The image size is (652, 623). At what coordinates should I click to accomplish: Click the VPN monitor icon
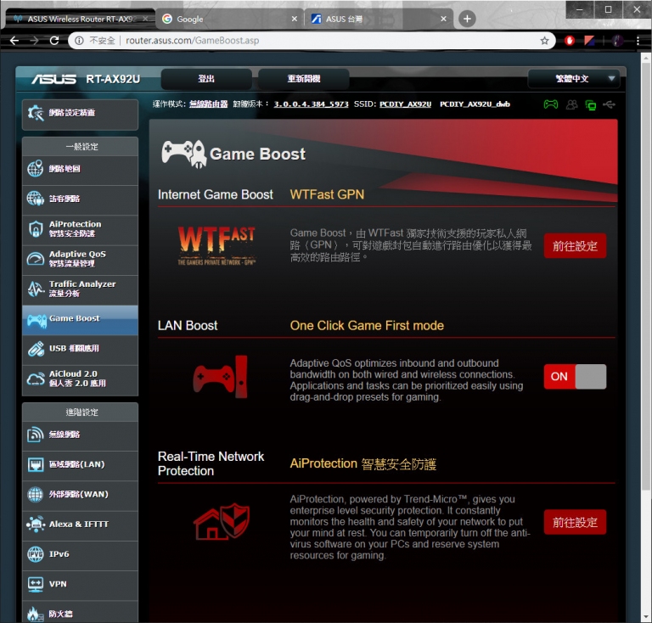point(36,584)
